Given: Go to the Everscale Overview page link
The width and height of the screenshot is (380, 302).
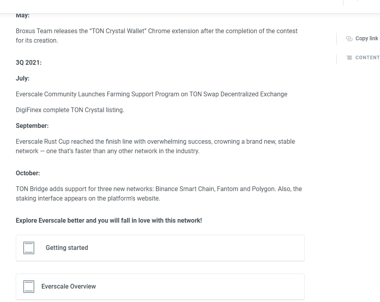Looking at the screenshot, I should click(69, 287).
